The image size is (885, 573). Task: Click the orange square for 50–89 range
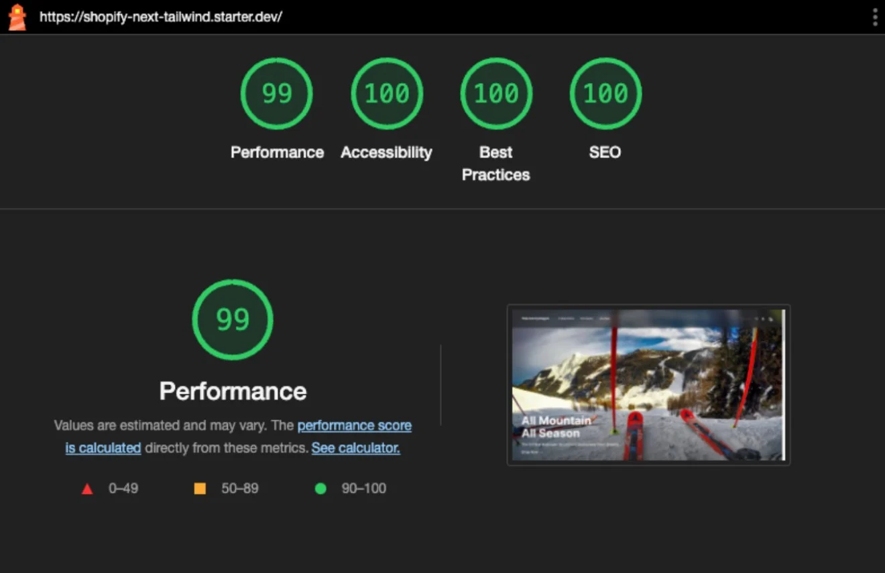point(199,489)
